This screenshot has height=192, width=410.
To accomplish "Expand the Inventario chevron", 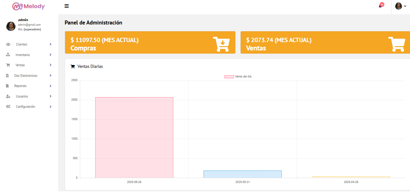I will tap(50, 55).
